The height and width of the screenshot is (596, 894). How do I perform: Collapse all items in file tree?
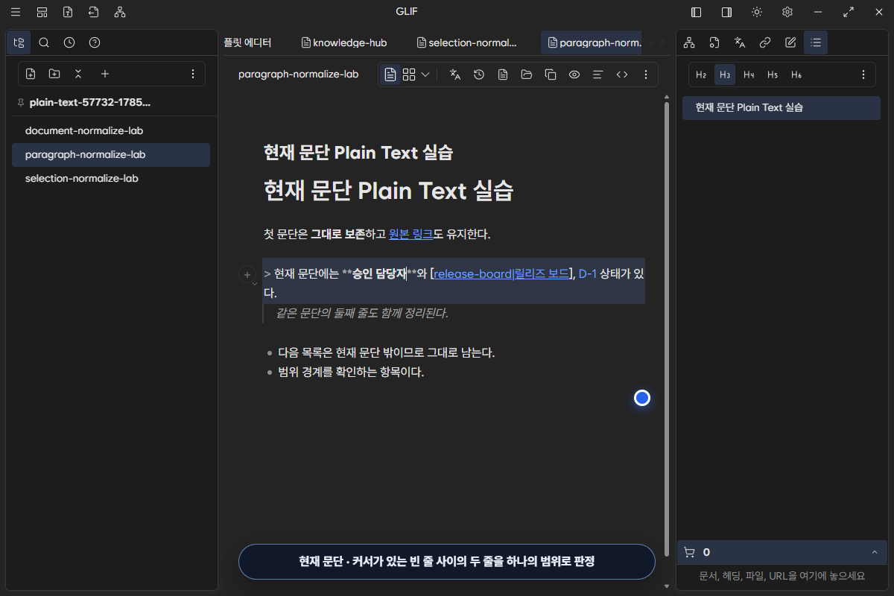[x=78, y=74]
